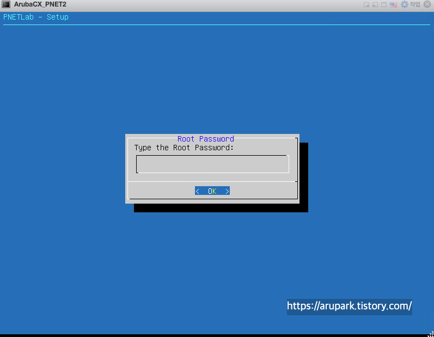Click the PNETLab - Setup header text
This screenshot has width=434, height=337.
(x=36, y=17)
